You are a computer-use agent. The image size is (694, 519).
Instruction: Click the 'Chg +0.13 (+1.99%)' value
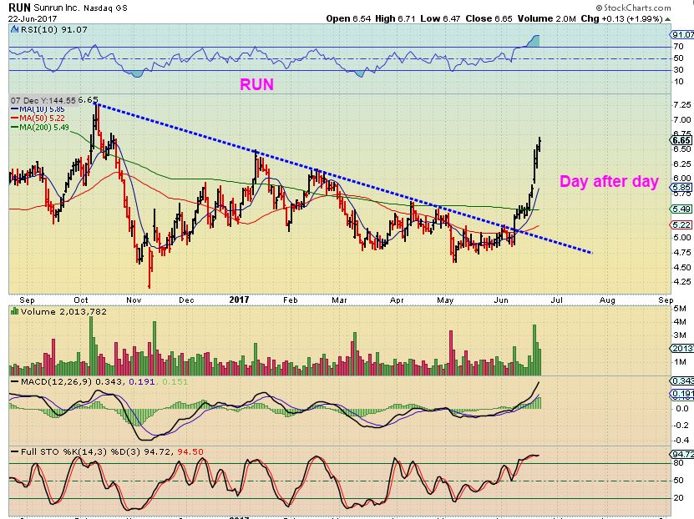click(x=622, y=18)
